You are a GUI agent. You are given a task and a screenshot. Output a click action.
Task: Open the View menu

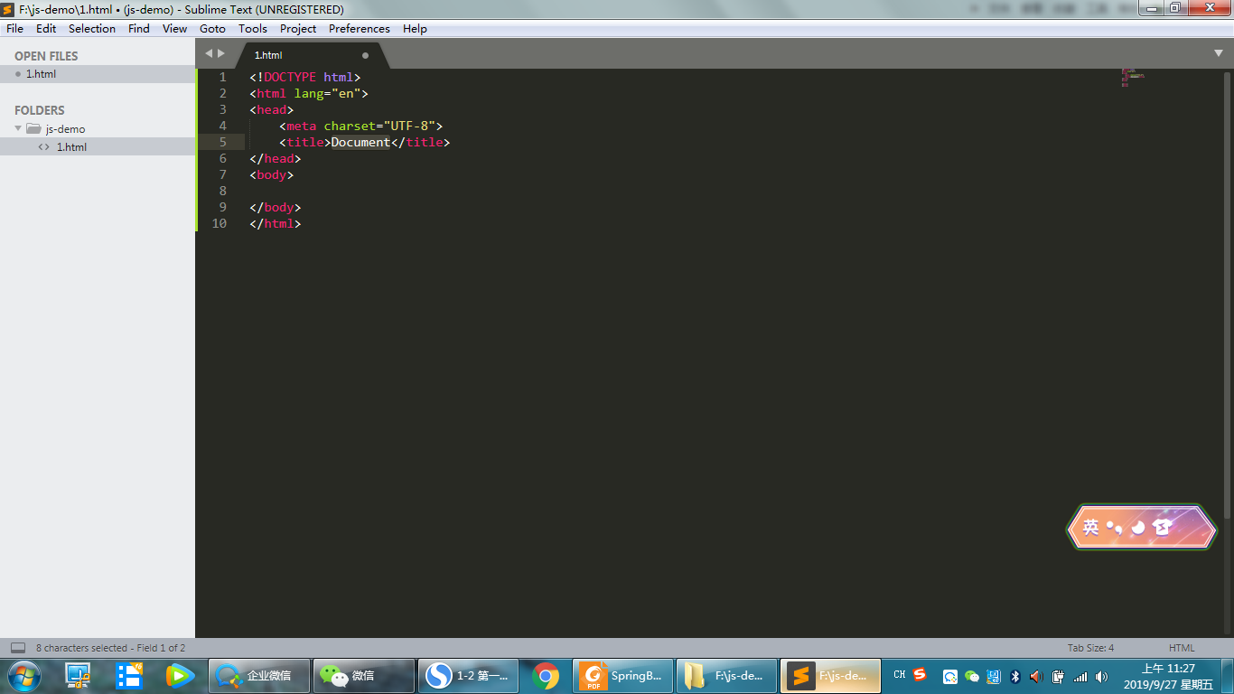pos(175,29)
